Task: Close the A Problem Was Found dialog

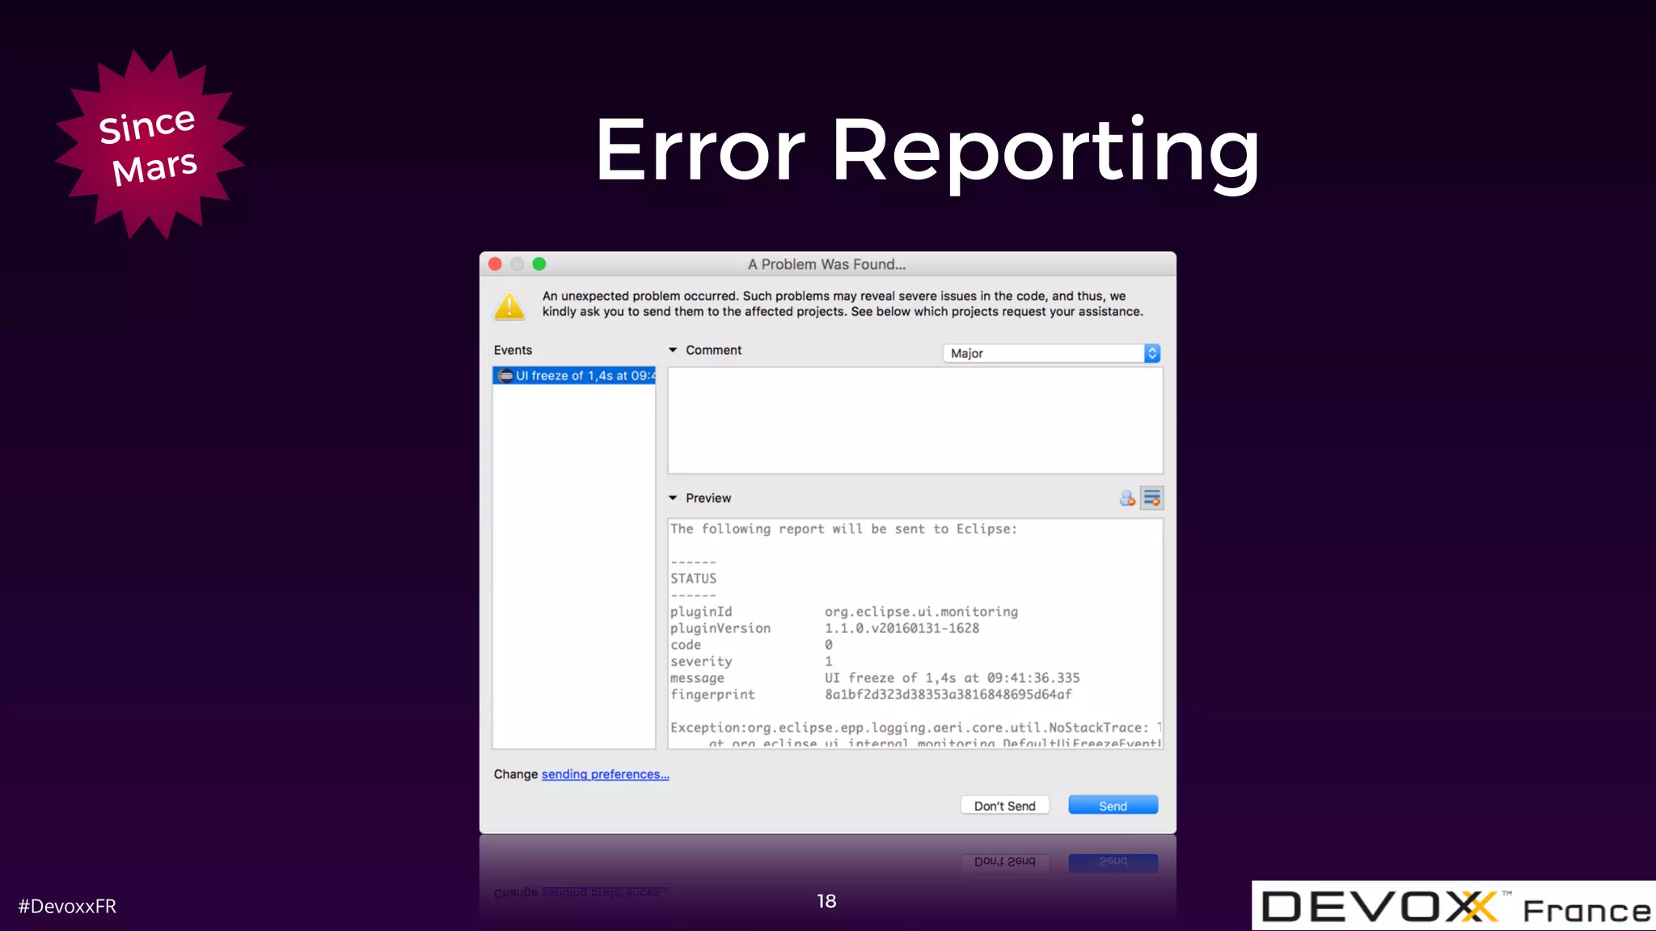Action: click(496, 264)
